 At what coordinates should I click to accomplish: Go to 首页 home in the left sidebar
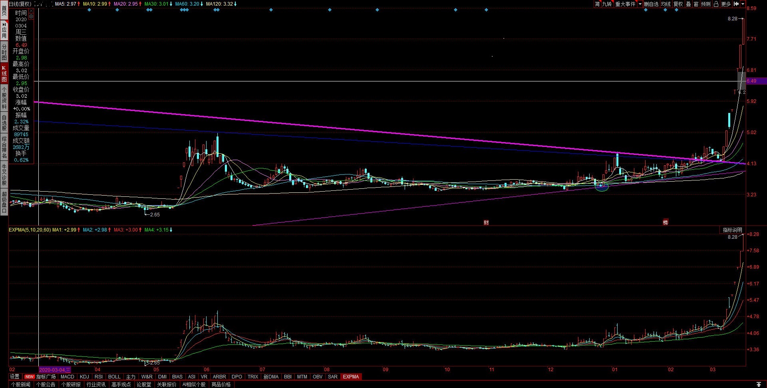click(x=4, y=10)
